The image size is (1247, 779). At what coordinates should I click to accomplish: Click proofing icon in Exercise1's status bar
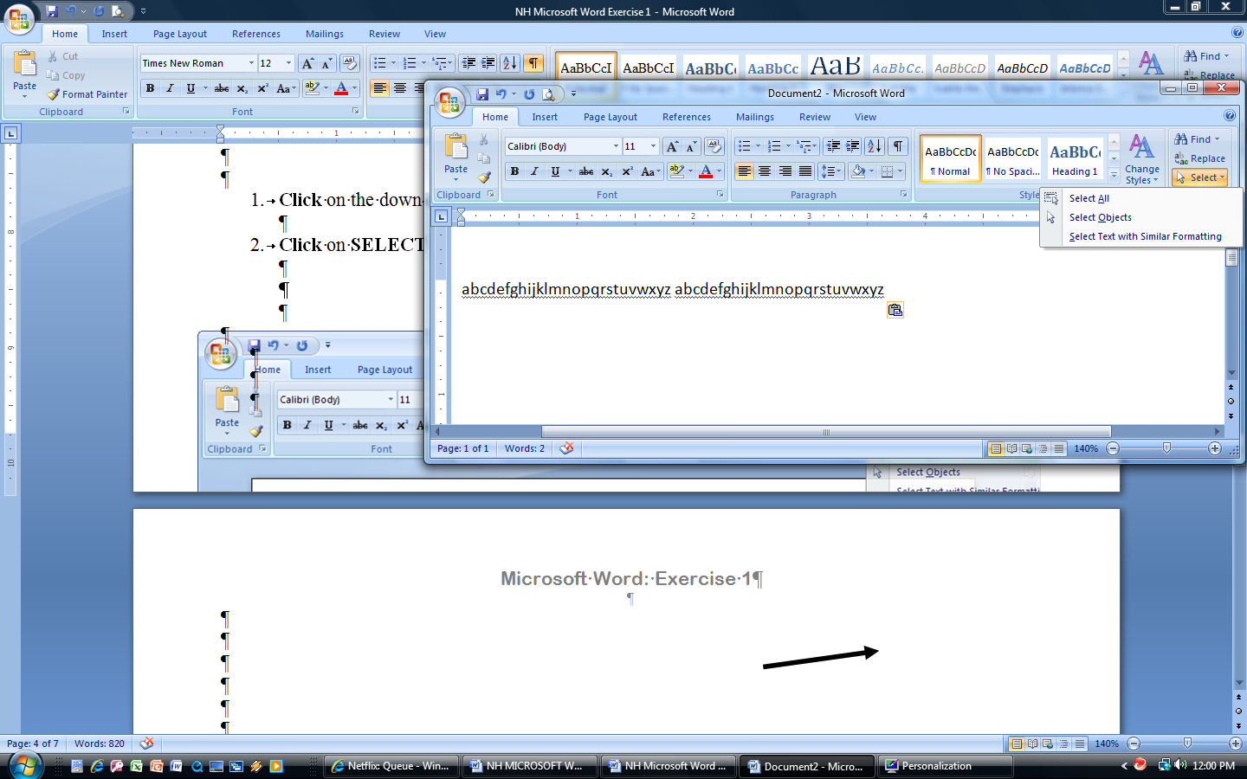point(147,744)
